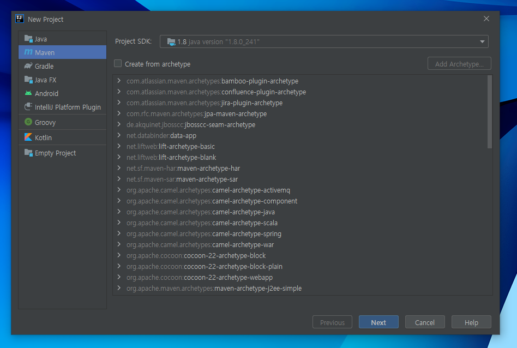This screenshot has height=348, width=517.
Task: Expand confluence-plugin-archetype entry
Action: [x=119, y=92]
